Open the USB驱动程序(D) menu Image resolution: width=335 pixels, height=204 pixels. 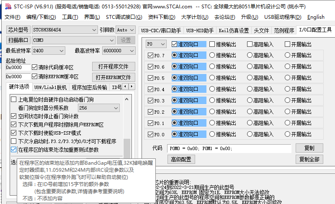click(283, 17)
